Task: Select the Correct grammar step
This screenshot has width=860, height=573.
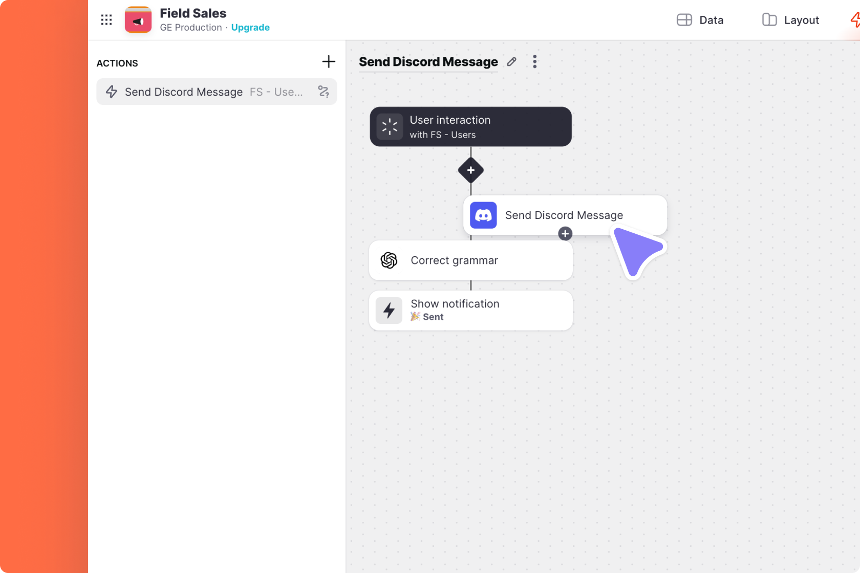Action: 470,260
